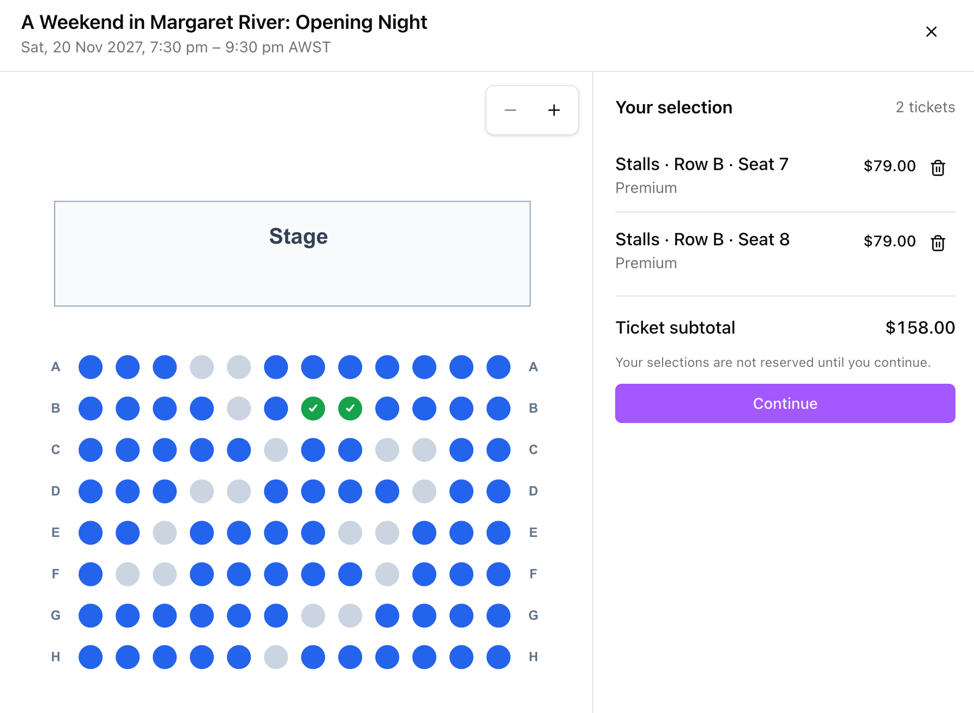Close the seat selection dialog
The height and width of the screenshot is (713, 974).
[x=931, y=32]
